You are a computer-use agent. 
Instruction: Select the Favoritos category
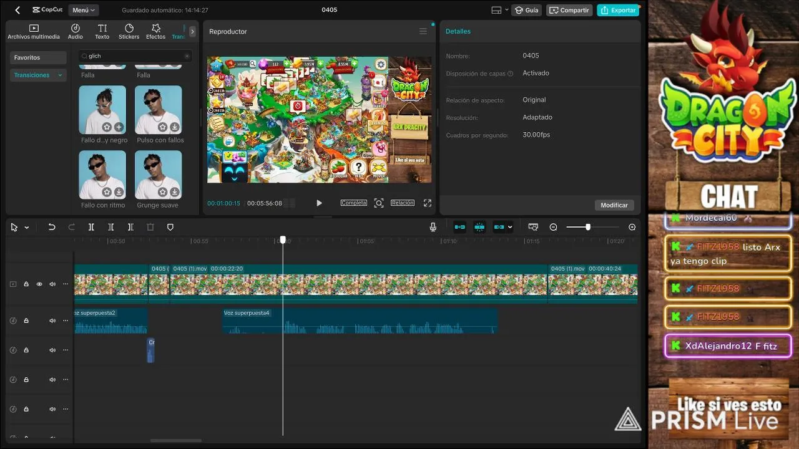pyautogui.click(x=38, y=57)
